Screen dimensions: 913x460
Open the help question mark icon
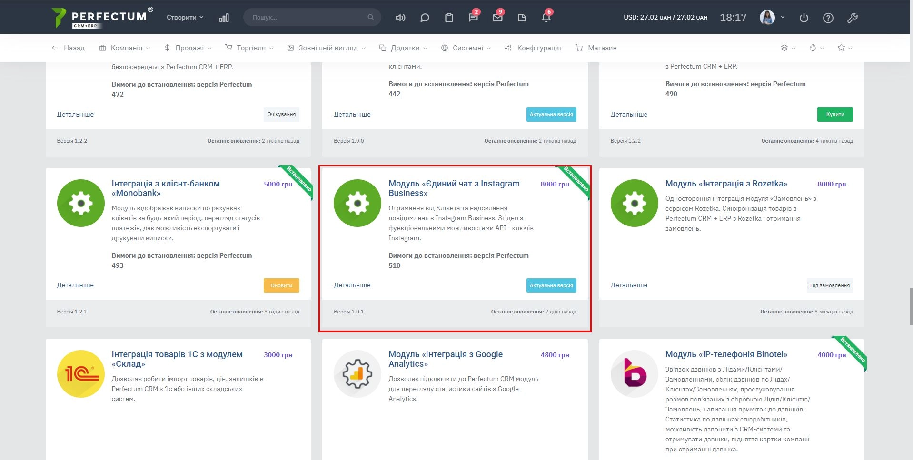828,18
